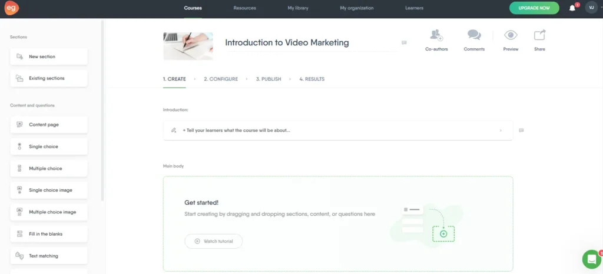The height and width of the screenshot is (274, 603).
Task: Expand the introduction field chevron arrow
Action: coord(501,130)
